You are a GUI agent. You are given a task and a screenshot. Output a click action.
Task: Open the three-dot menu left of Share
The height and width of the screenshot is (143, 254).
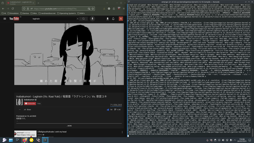[x=20, y=110]
